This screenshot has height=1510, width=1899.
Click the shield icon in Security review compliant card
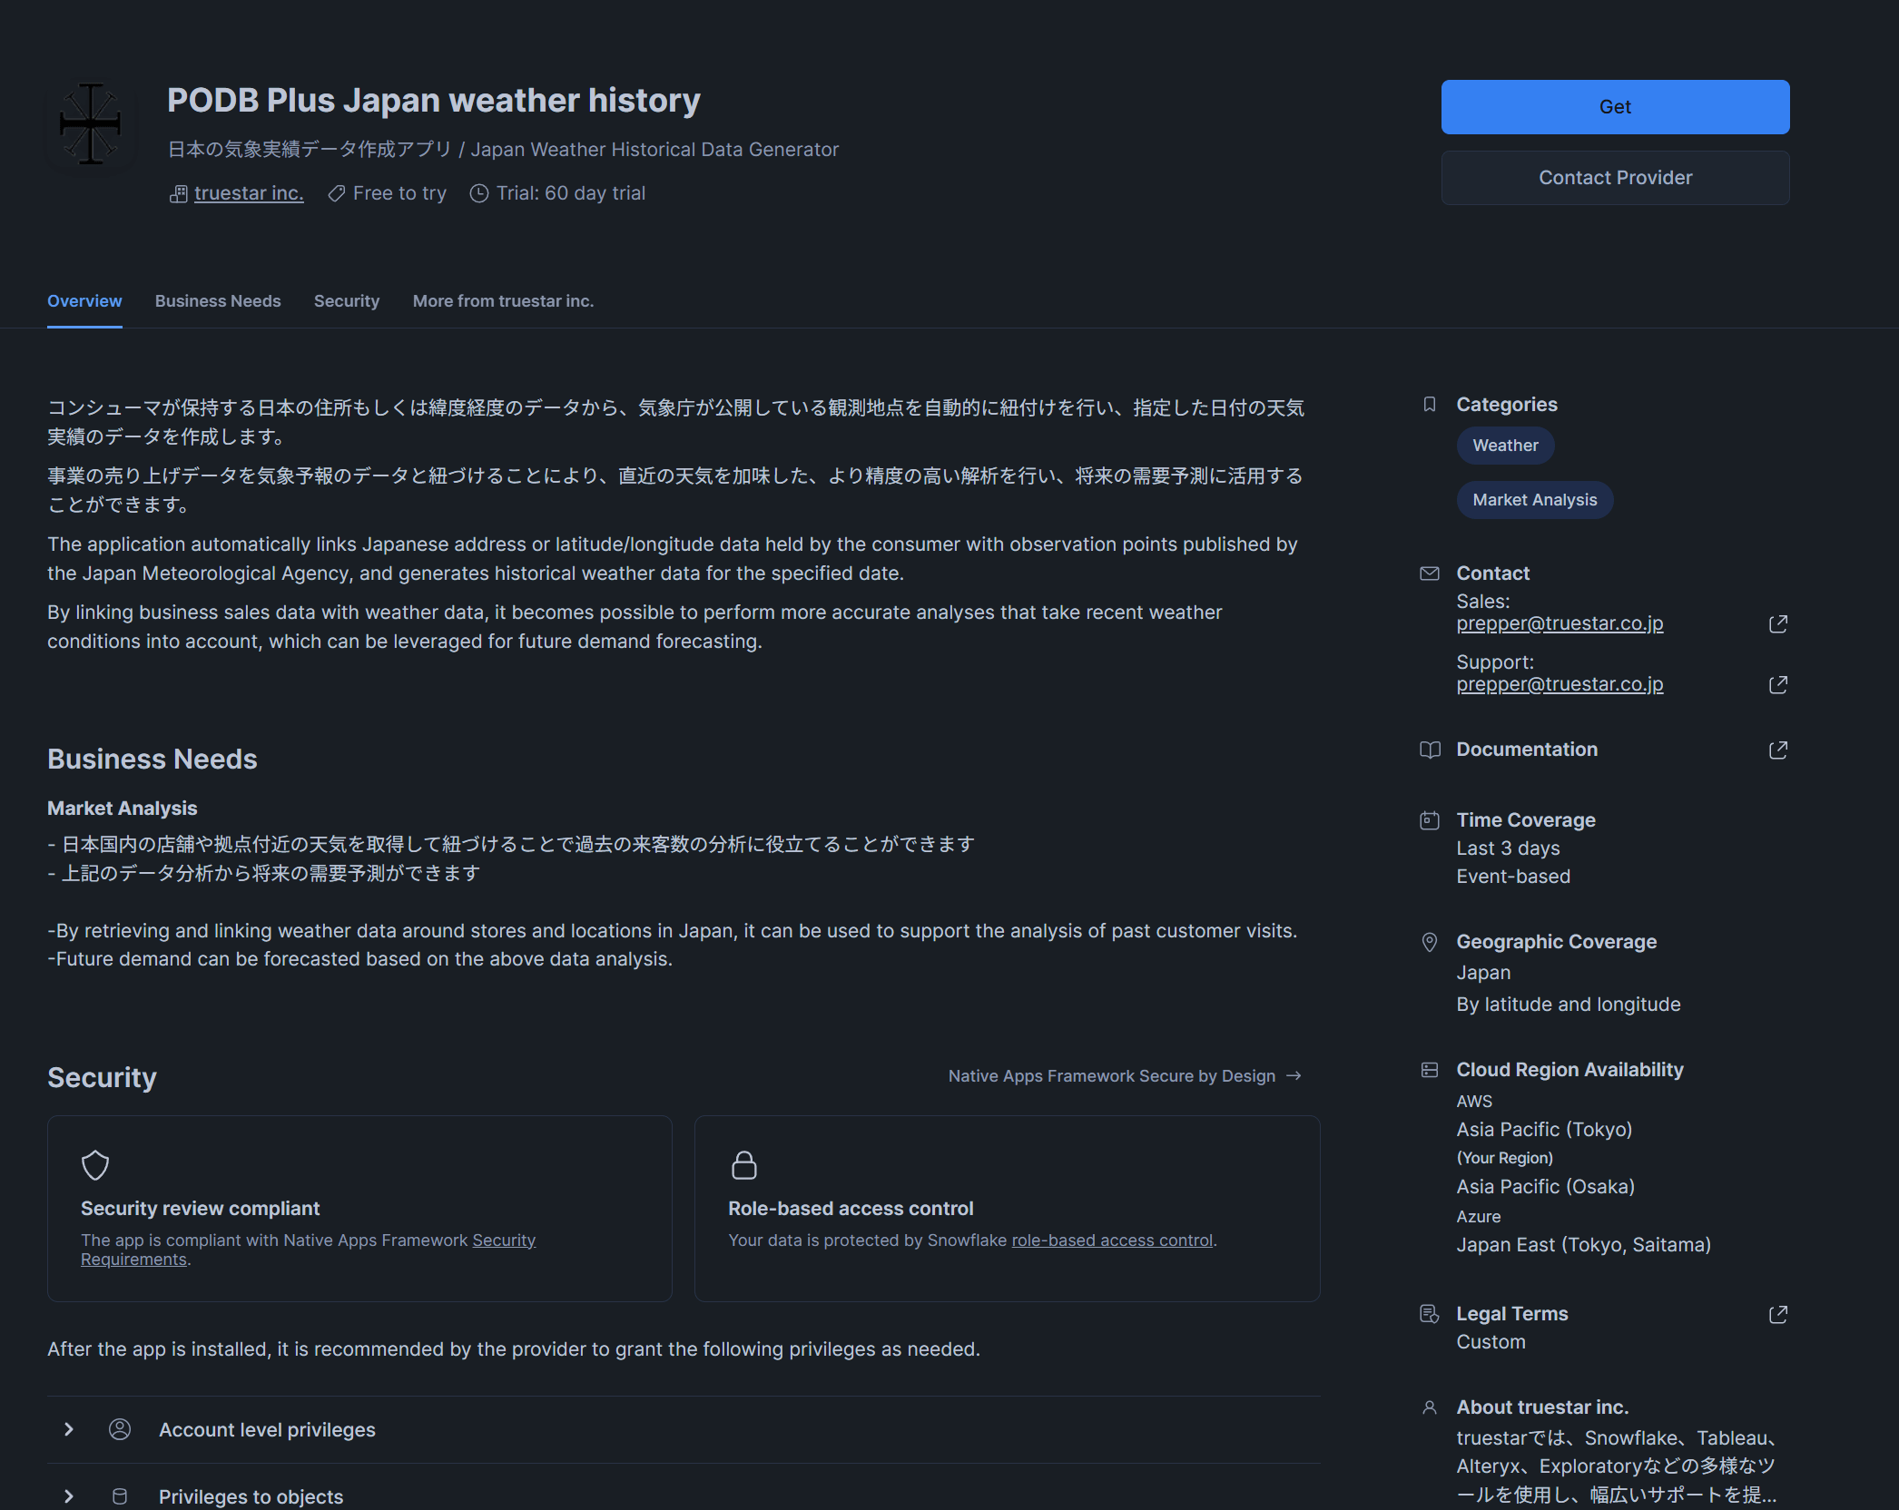[x=95, y=1166]
